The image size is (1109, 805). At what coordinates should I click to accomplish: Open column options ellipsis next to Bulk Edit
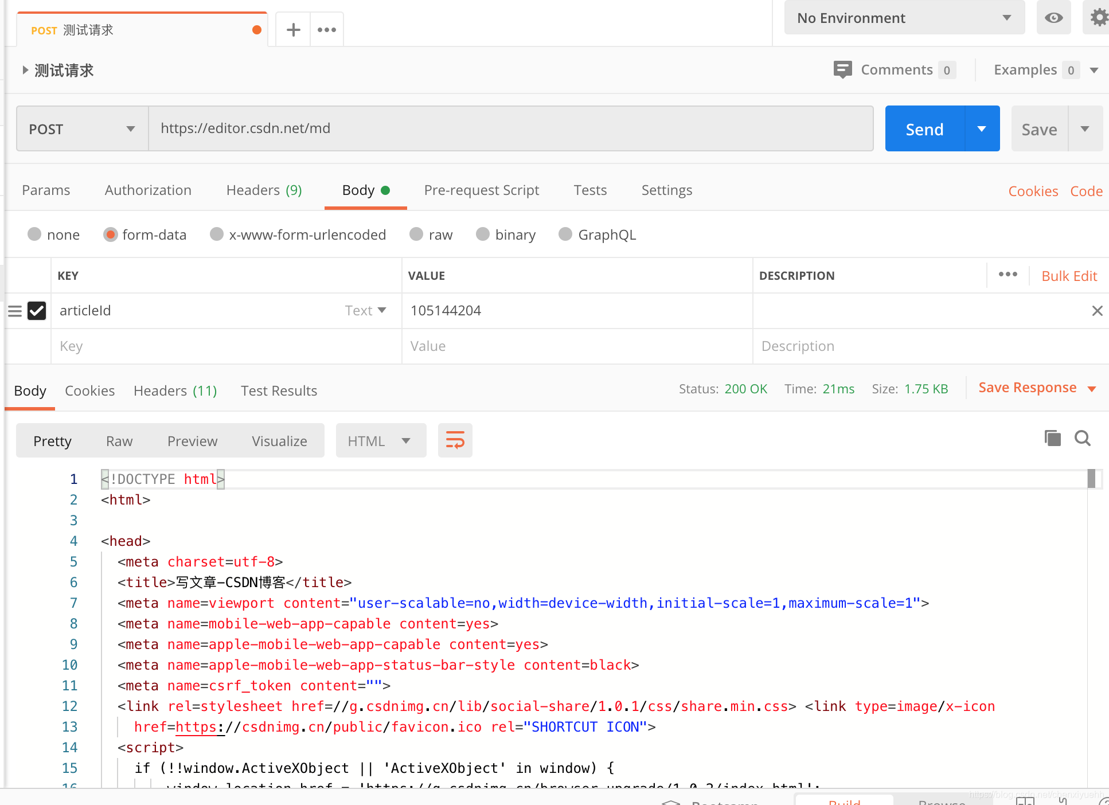(1008, 275)
